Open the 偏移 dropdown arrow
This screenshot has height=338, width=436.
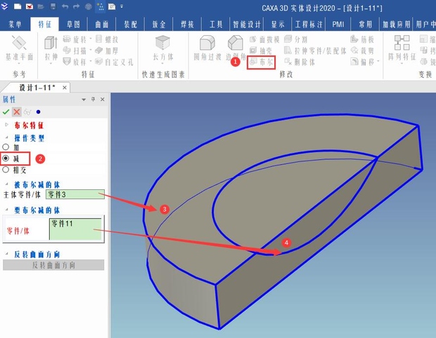[378, 61]
